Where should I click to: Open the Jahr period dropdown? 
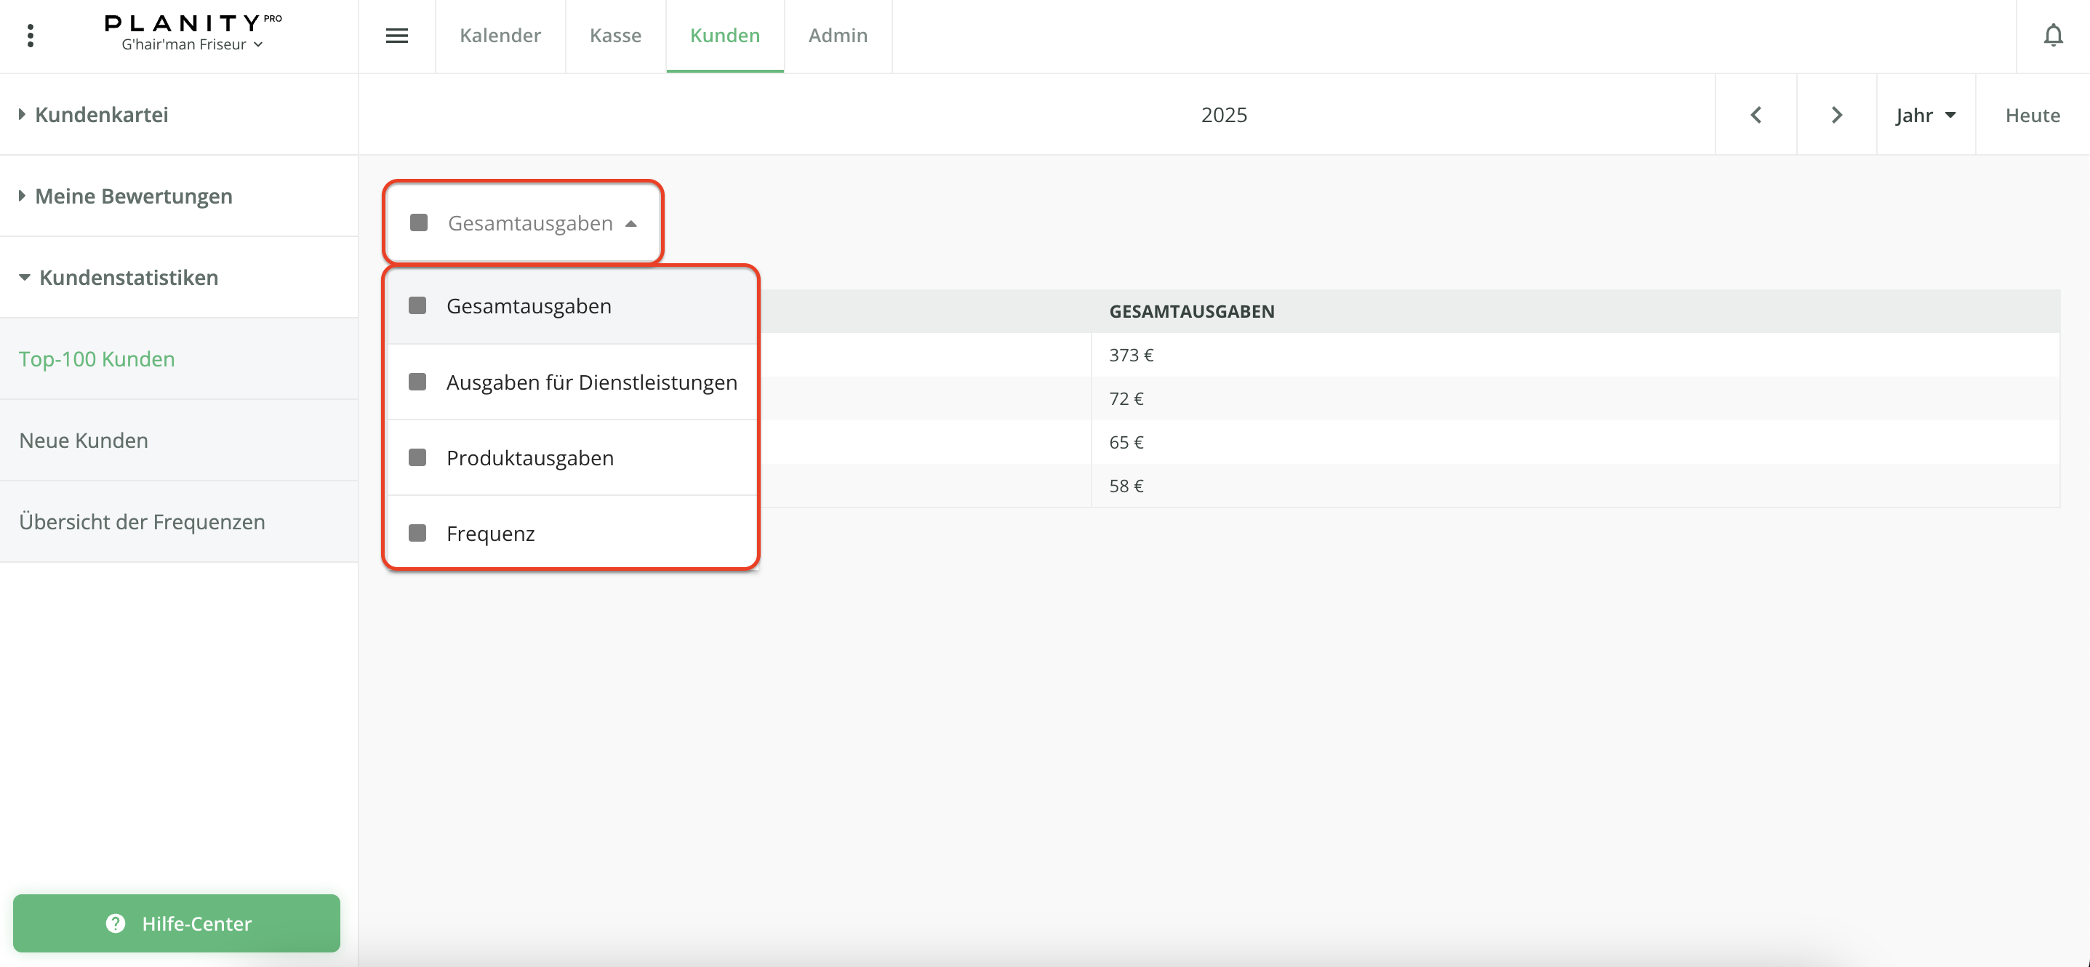(x=1926, y=115)
